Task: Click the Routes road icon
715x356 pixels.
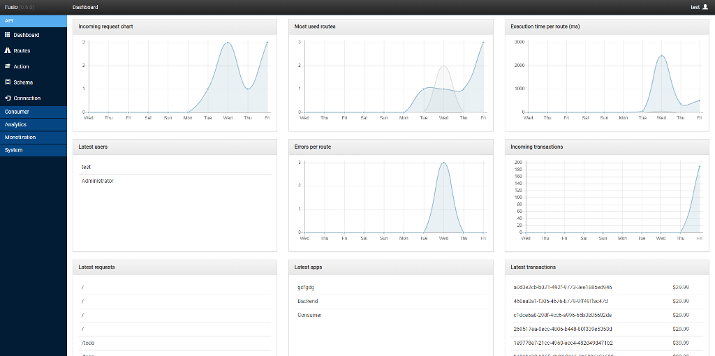Action: [8, 51]
